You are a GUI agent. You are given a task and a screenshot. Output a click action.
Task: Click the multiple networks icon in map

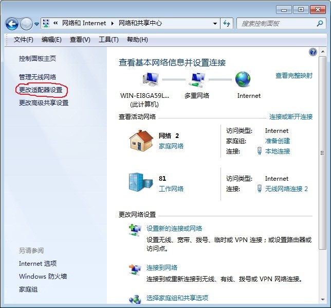pyautogui.click(x=196, y=79)
